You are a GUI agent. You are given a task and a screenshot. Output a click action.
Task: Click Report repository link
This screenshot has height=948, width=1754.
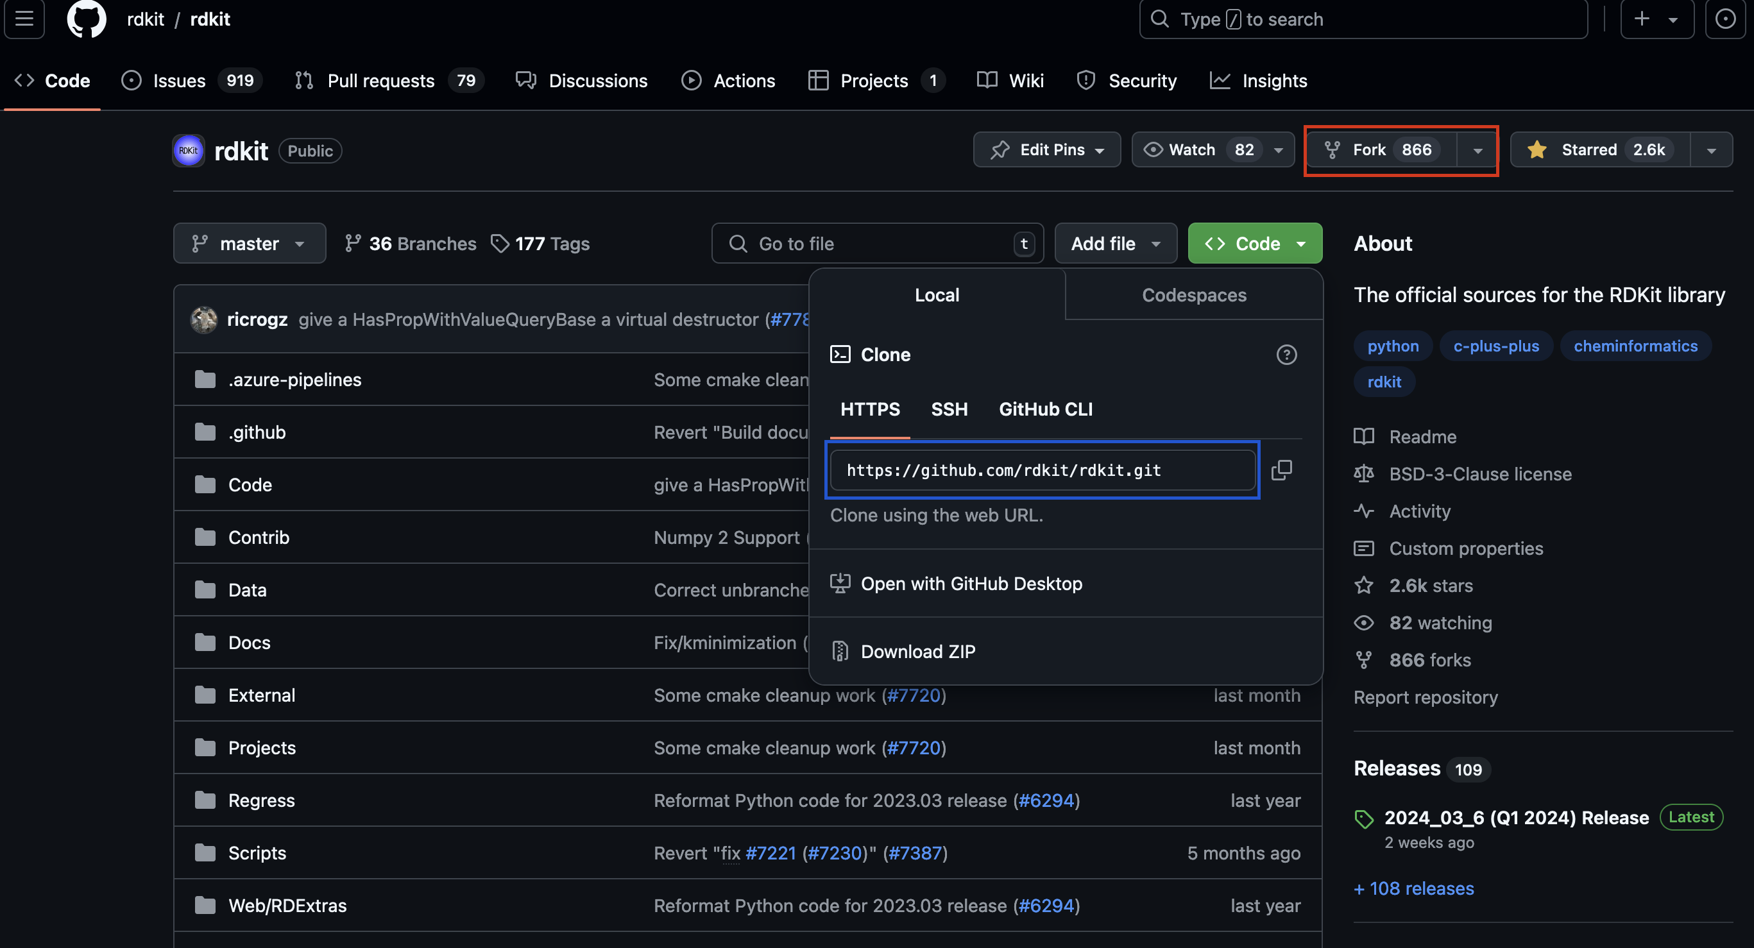point(1425,698)
